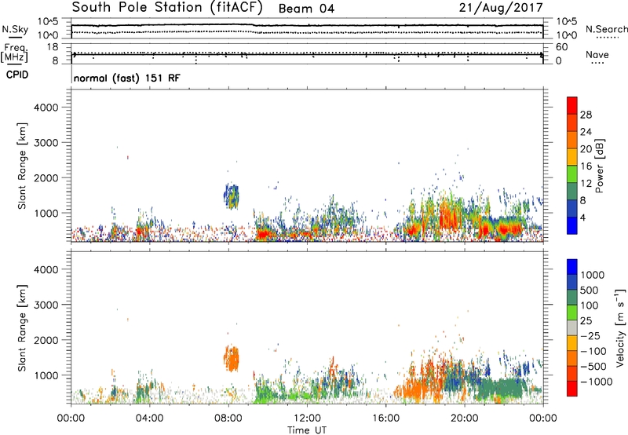Click the 18 tick on the frequency axis
The image size is (628, 435).
[x=53, y=47]
